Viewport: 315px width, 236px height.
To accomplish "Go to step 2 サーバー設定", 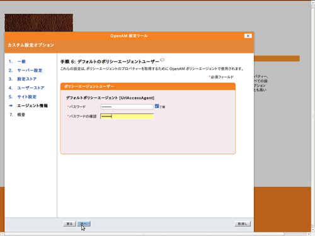I will pos(30,70).
